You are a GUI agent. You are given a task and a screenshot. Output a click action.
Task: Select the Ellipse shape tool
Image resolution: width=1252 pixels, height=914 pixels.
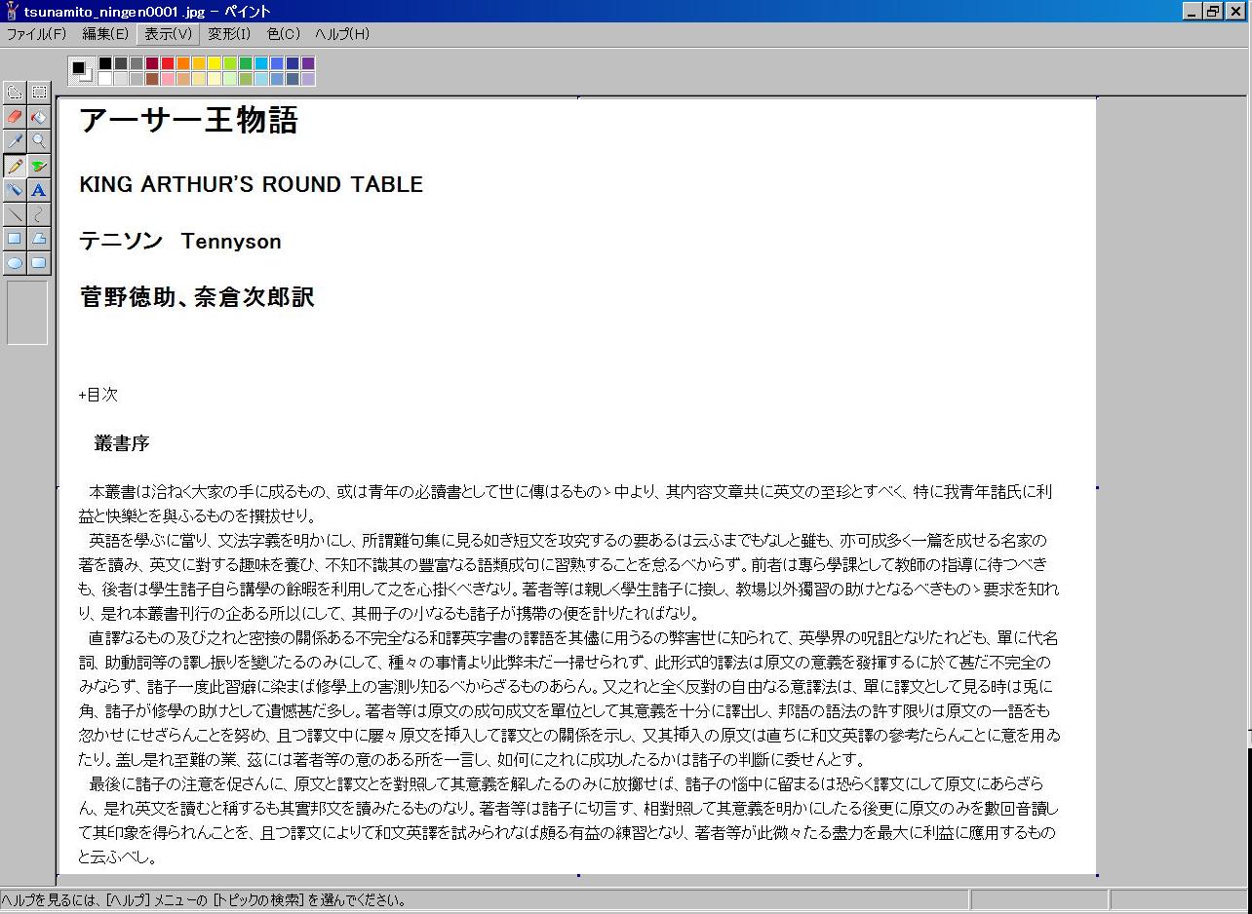click(15, 263)
